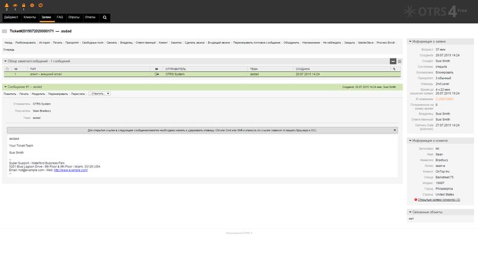Add a Заметка to ticket

click(176, 42)
